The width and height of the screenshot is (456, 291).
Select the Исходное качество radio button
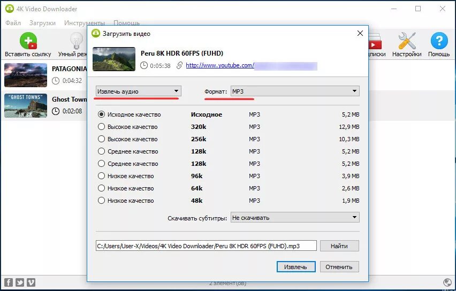pyautogui.click(x=101, y=114)
